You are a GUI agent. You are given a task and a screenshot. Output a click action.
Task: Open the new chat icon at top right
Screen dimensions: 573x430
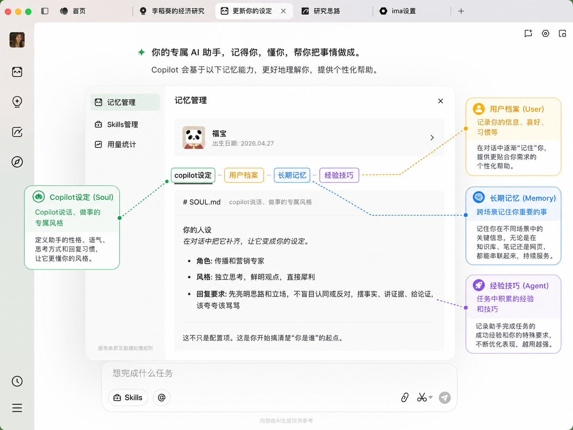pos(528,34)
